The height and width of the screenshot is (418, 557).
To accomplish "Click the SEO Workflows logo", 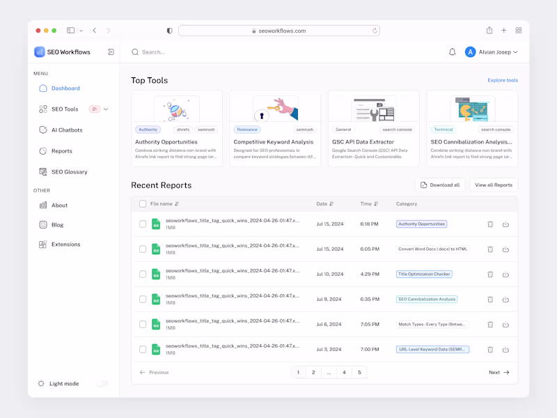I will pos(40,52).
